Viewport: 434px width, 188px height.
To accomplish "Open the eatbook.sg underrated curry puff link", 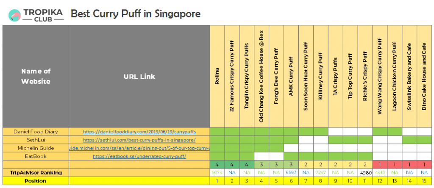I will 139,157.
